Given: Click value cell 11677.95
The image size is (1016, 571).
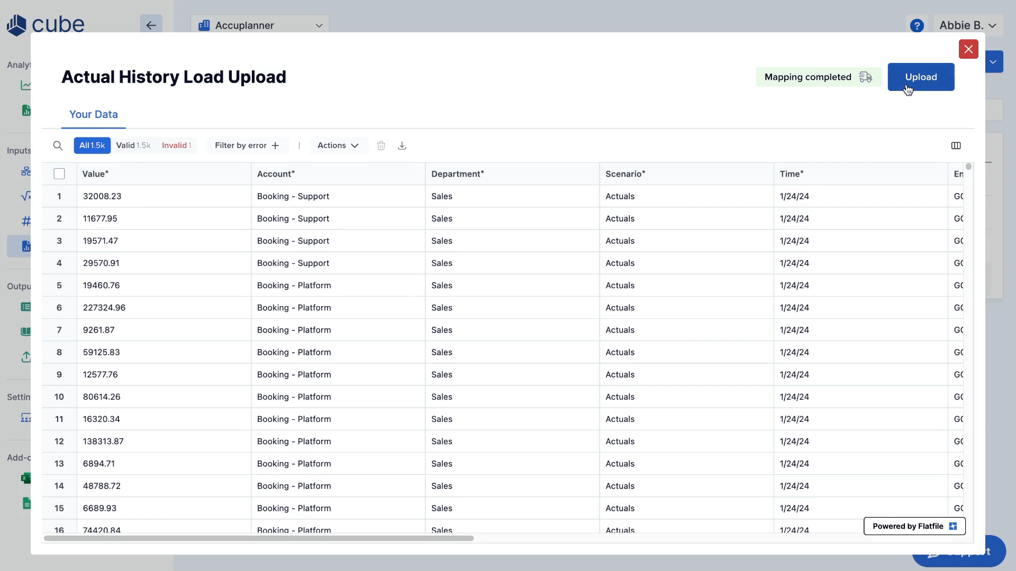Looking at the screenshot, I should 164,218.
